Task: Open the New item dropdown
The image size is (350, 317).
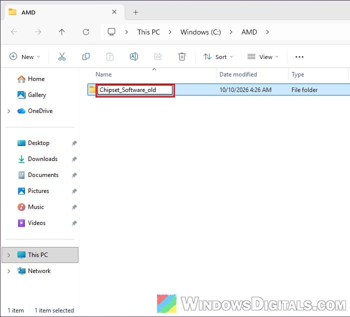Action: pos(25,56)
